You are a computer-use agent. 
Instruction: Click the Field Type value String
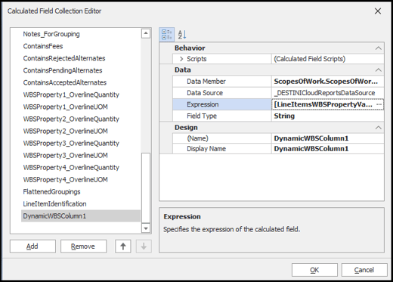pyautogui.click(x=327, y=116)
